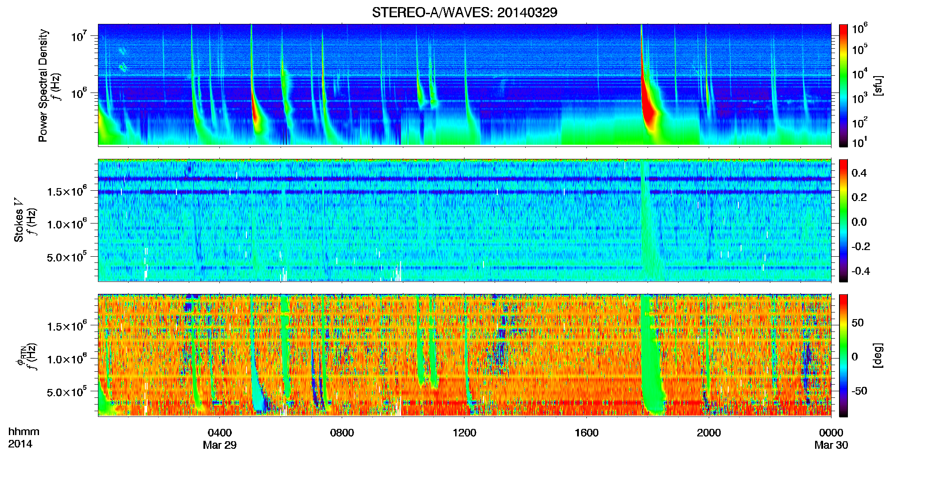Click the 0000 time tick label
Screen dimensions: 929x478
(x=831, y=433)
